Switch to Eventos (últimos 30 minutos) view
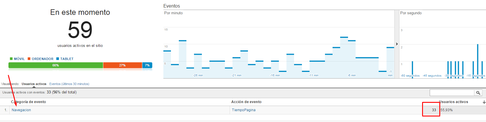Viewport: 486px width, 122px height. [69, 84]
